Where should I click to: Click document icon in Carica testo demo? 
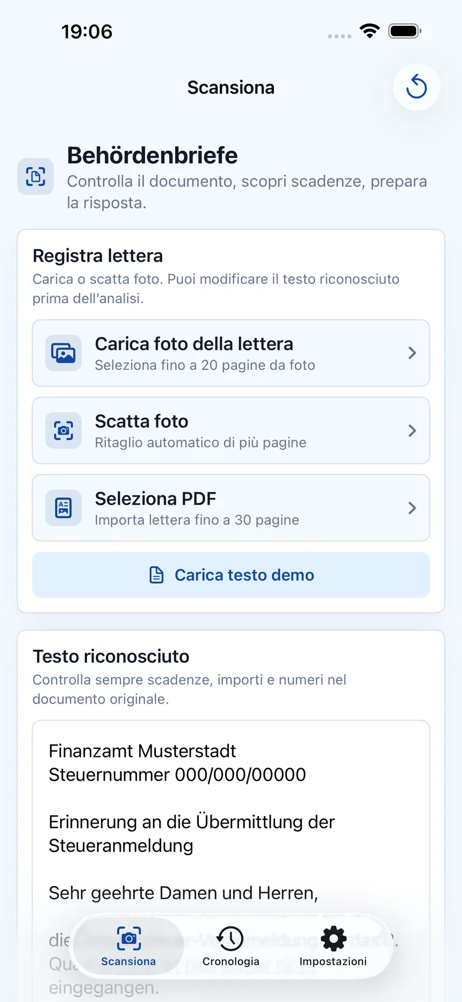point(156,575)
